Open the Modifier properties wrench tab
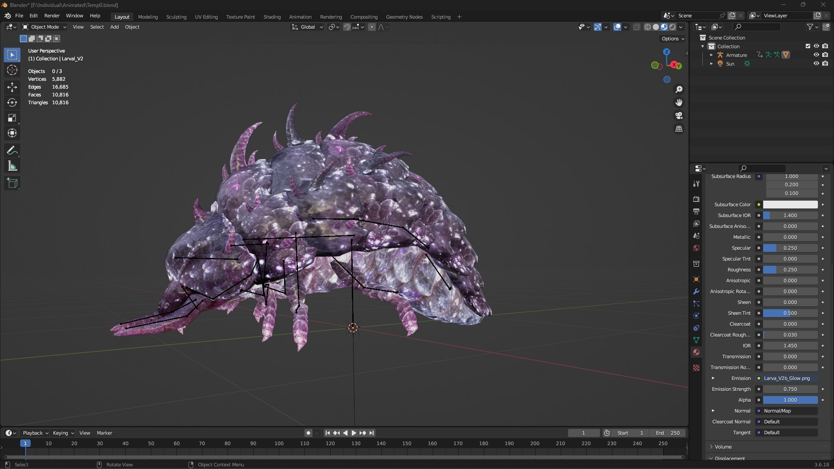The width and height of the screenshot is (834, 469). click(x=696, y=291)
